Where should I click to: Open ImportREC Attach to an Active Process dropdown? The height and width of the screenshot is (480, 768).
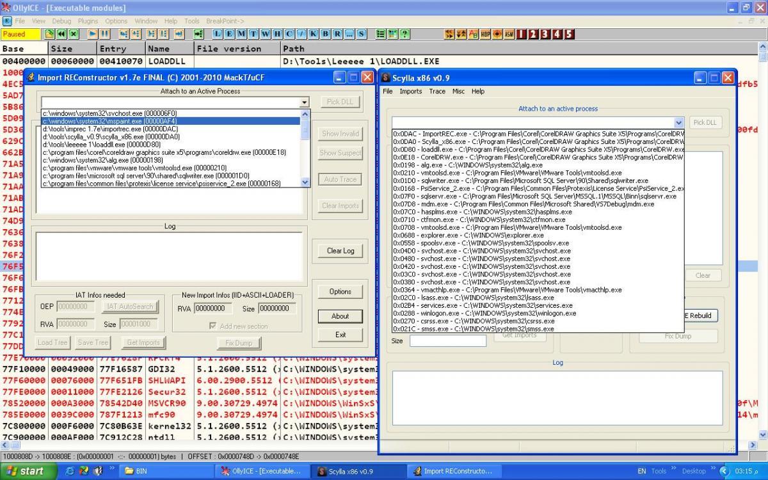coord(305,102)
